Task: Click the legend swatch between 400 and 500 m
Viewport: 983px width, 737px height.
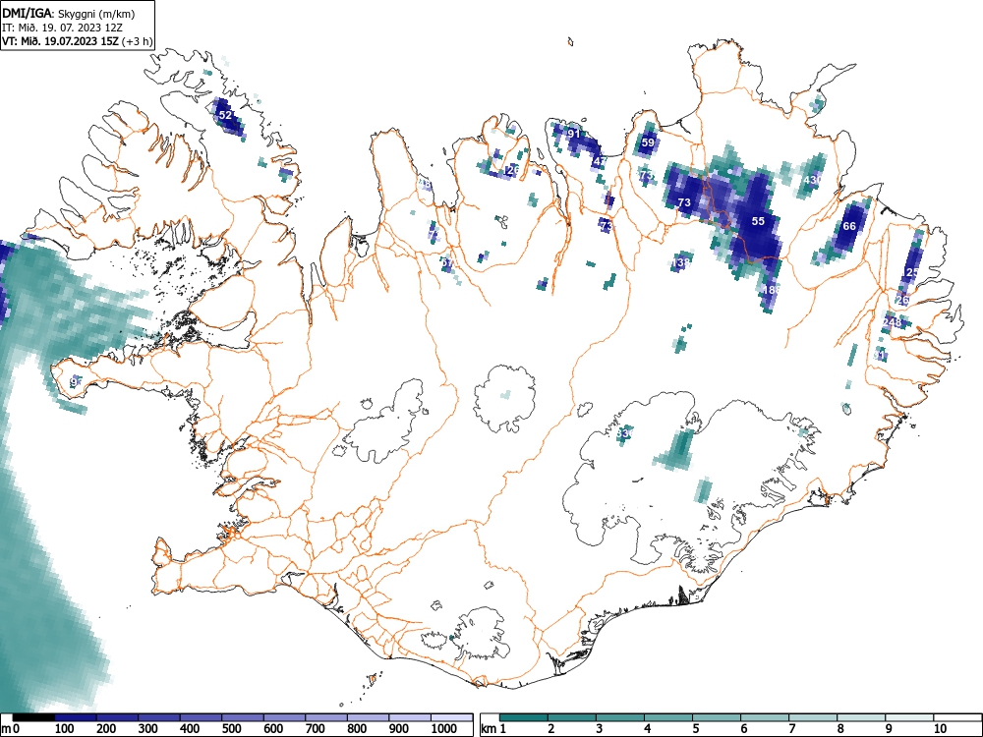Action: tap(202, 717)
